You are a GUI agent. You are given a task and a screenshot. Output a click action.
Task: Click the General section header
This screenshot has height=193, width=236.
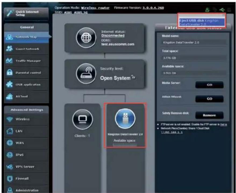click(27, 27)
